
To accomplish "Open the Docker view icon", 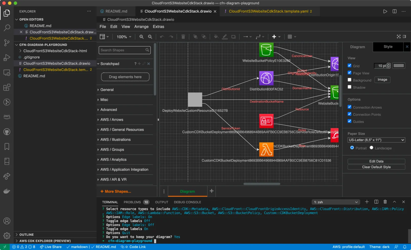I will [7, 191].
